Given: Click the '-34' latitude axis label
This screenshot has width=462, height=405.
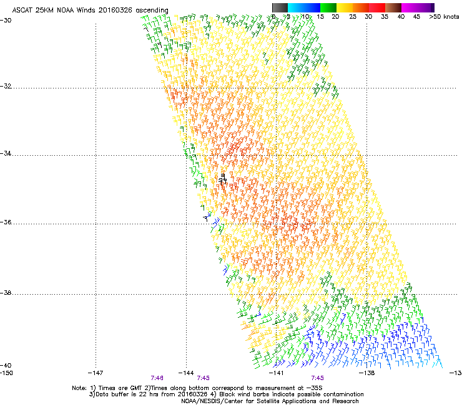Looking at the screenshot, I should click(6, 153).
